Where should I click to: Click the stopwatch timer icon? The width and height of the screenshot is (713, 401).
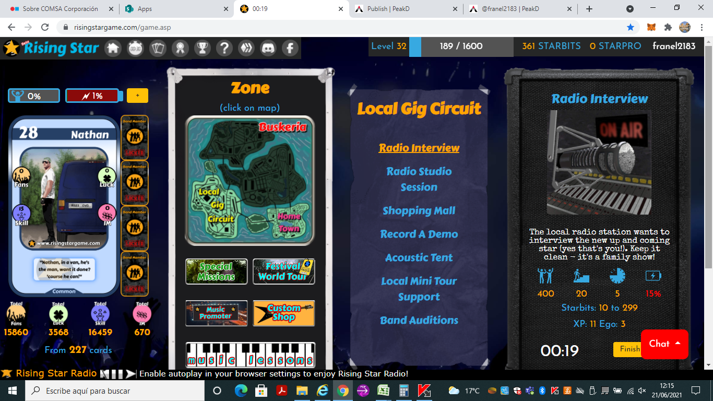136,48
